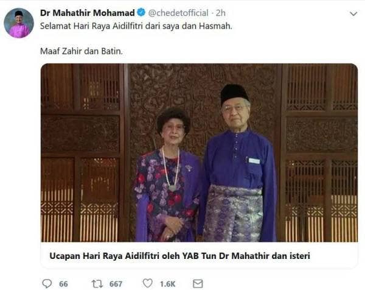View the 66 replies count
This screenshot has width=365, height=290.
point(63,284)
